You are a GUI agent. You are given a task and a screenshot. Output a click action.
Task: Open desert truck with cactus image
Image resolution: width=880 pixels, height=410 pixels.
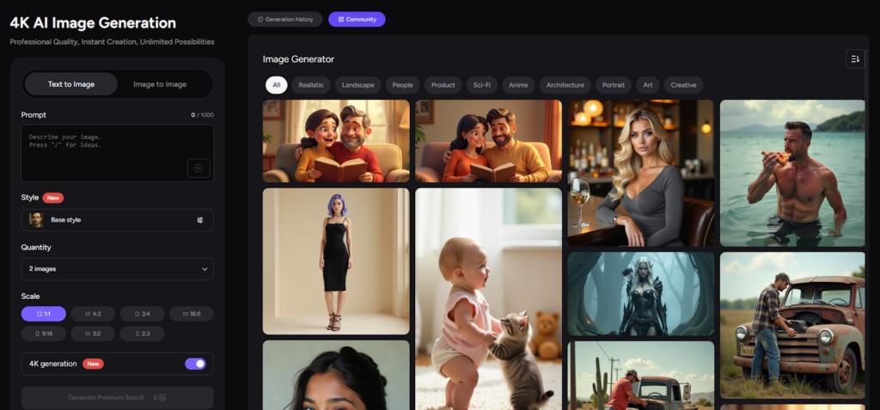pyautogui.click(x=641, y=376)
